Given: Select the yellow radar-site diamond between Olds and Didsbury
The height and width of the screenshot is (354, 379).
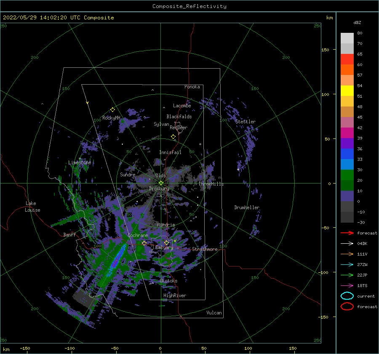Looking at the screenshot, I should [x=161, y=183].
